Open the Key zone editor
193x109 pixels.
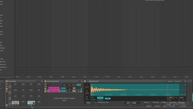[x=64, y=85]
